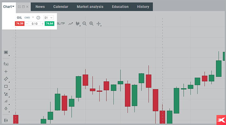Viewport: 226px width, 125px height.
Task: Open the Calendar tab
Action: 61,7
